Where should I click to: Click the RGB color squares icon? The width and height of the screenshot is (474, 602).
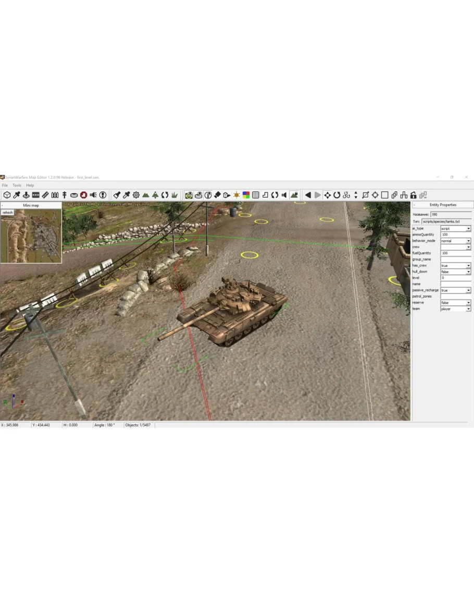coord(246,195)
